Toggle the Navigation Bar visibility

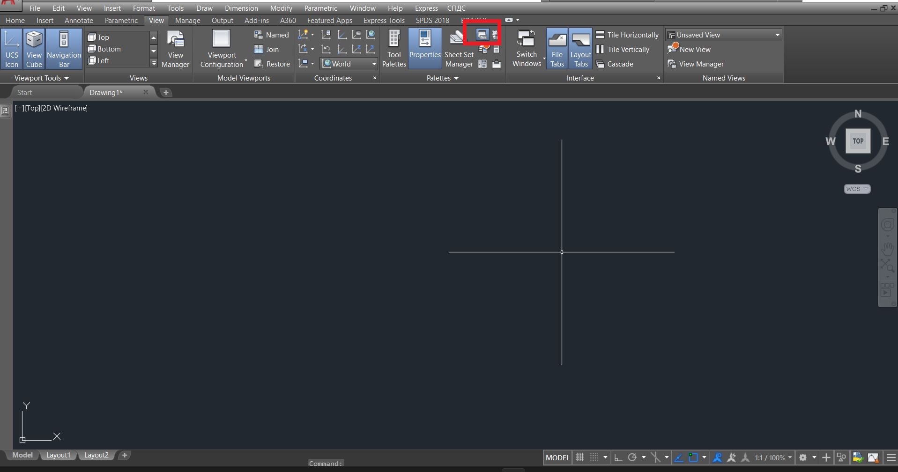64,48
